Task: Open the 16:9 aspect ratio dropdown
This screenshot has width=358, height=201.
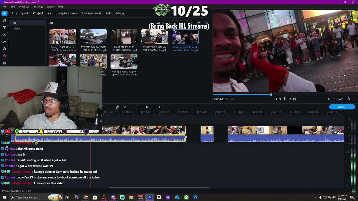Action: click(331, 99)
